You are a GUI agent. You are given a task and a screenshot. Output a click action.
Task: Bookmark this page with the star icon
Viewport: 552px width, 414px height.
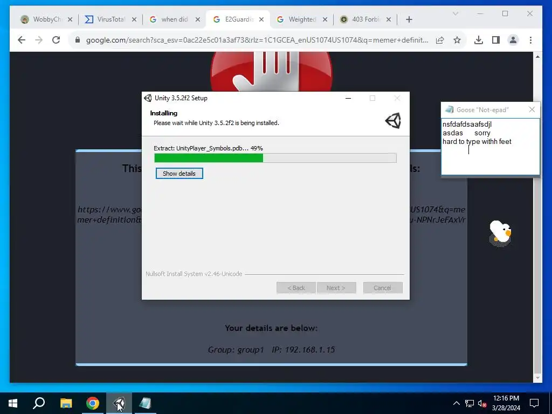457,40
